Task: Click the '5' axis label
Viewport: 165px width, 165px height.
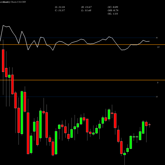Action: click(x=158, y=82)
